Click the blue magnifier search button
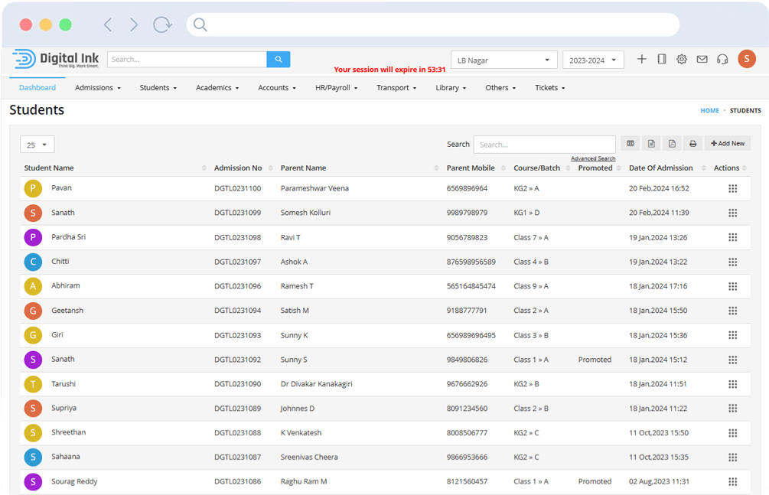 tap(278, 59)
